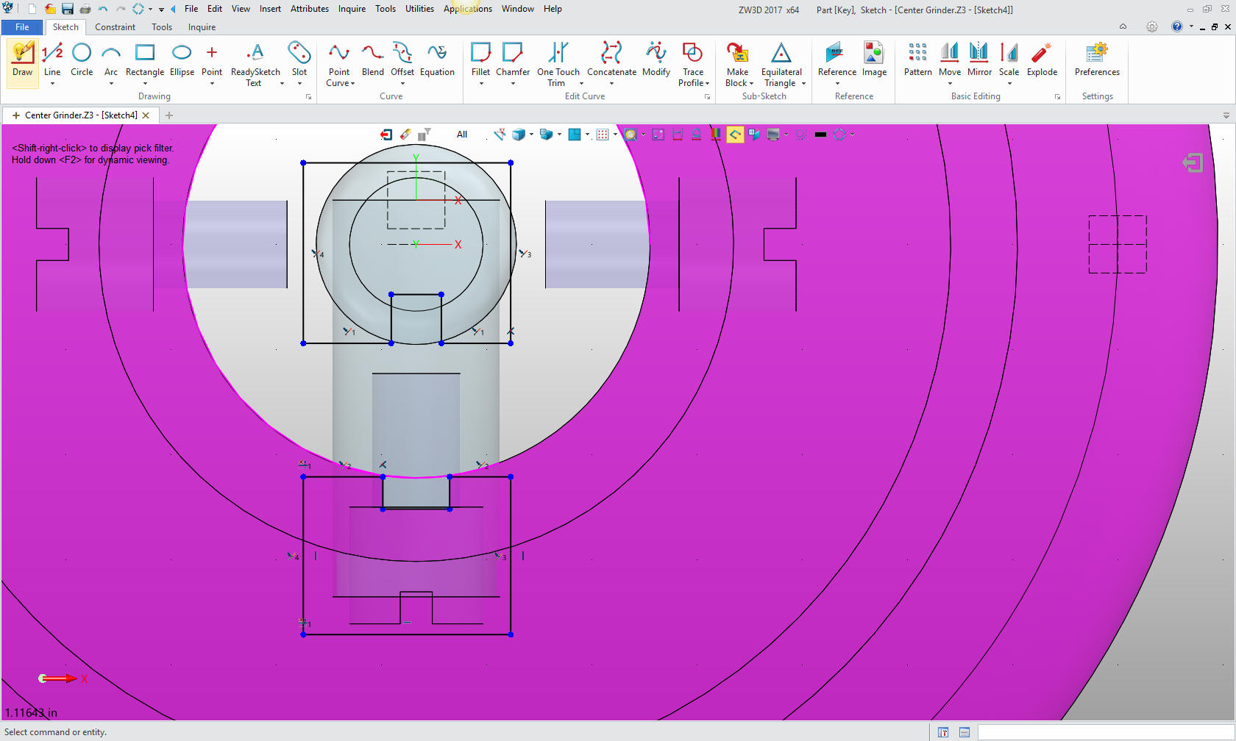1236x741 pixels.
Task: Toggle the multicolor bars constraint-status icon
Action: (716, 135)
